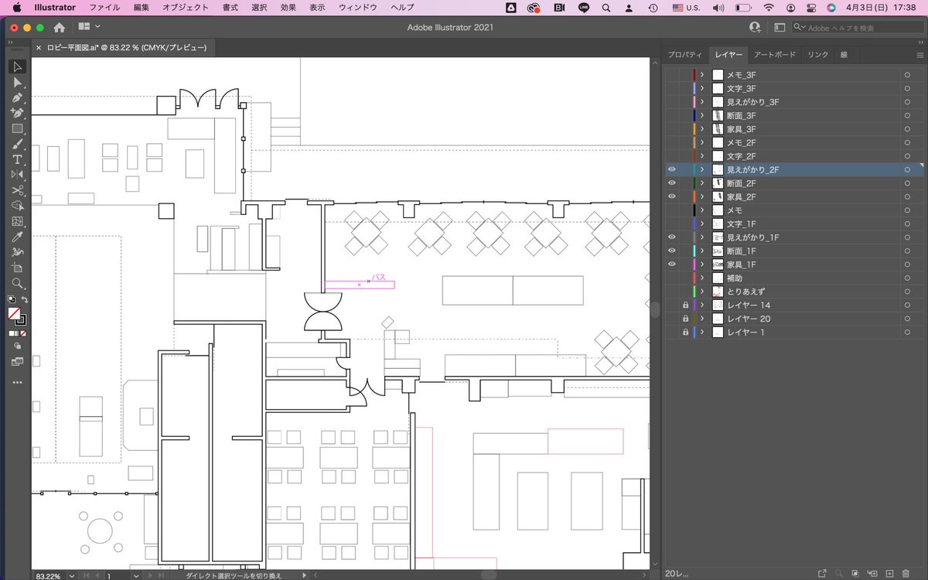Screen dimensions: 928x580
Task: Select the Zoom tool
Action: (x=17, y=283)
